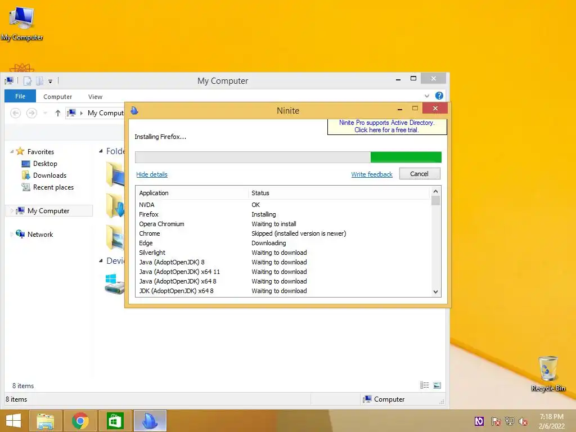Open Windows Store taskbar icon
Screen dimensions: 576x432
point(115,421)
